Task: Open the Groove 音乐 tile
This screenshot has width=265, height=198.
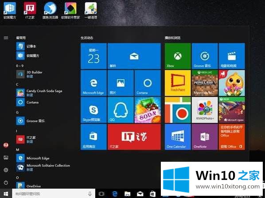Action: (205, 56)
